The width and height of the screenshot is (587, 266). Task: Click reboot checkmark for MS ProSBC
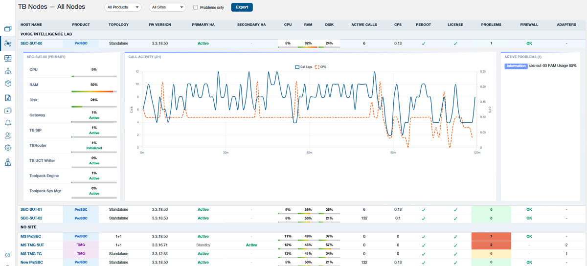pos(424,236)
